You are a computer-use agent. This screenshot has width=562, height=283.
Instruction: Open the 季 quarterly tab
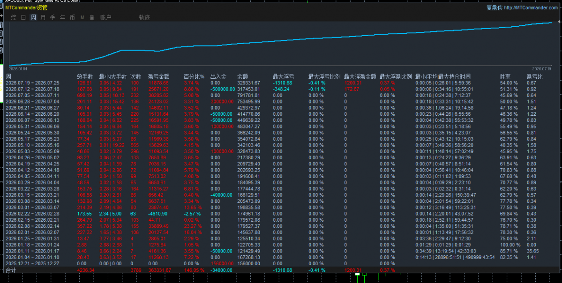tap(52, 17)
